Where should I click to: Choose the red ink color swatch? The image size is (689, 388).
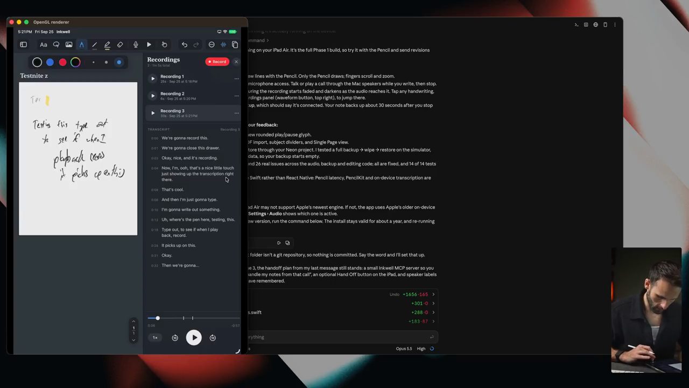coord(63,63)
